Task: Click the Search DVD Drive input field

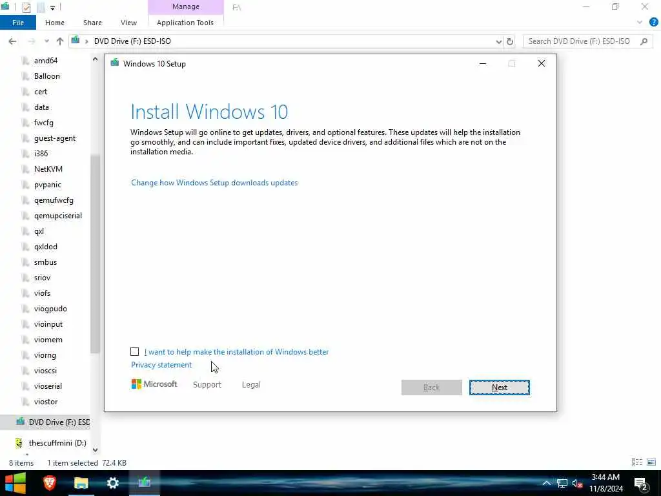Action: [580, 41]
